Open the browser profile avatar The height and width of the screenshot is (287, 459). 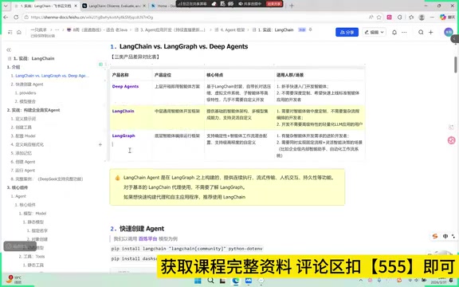click(422, 18)
